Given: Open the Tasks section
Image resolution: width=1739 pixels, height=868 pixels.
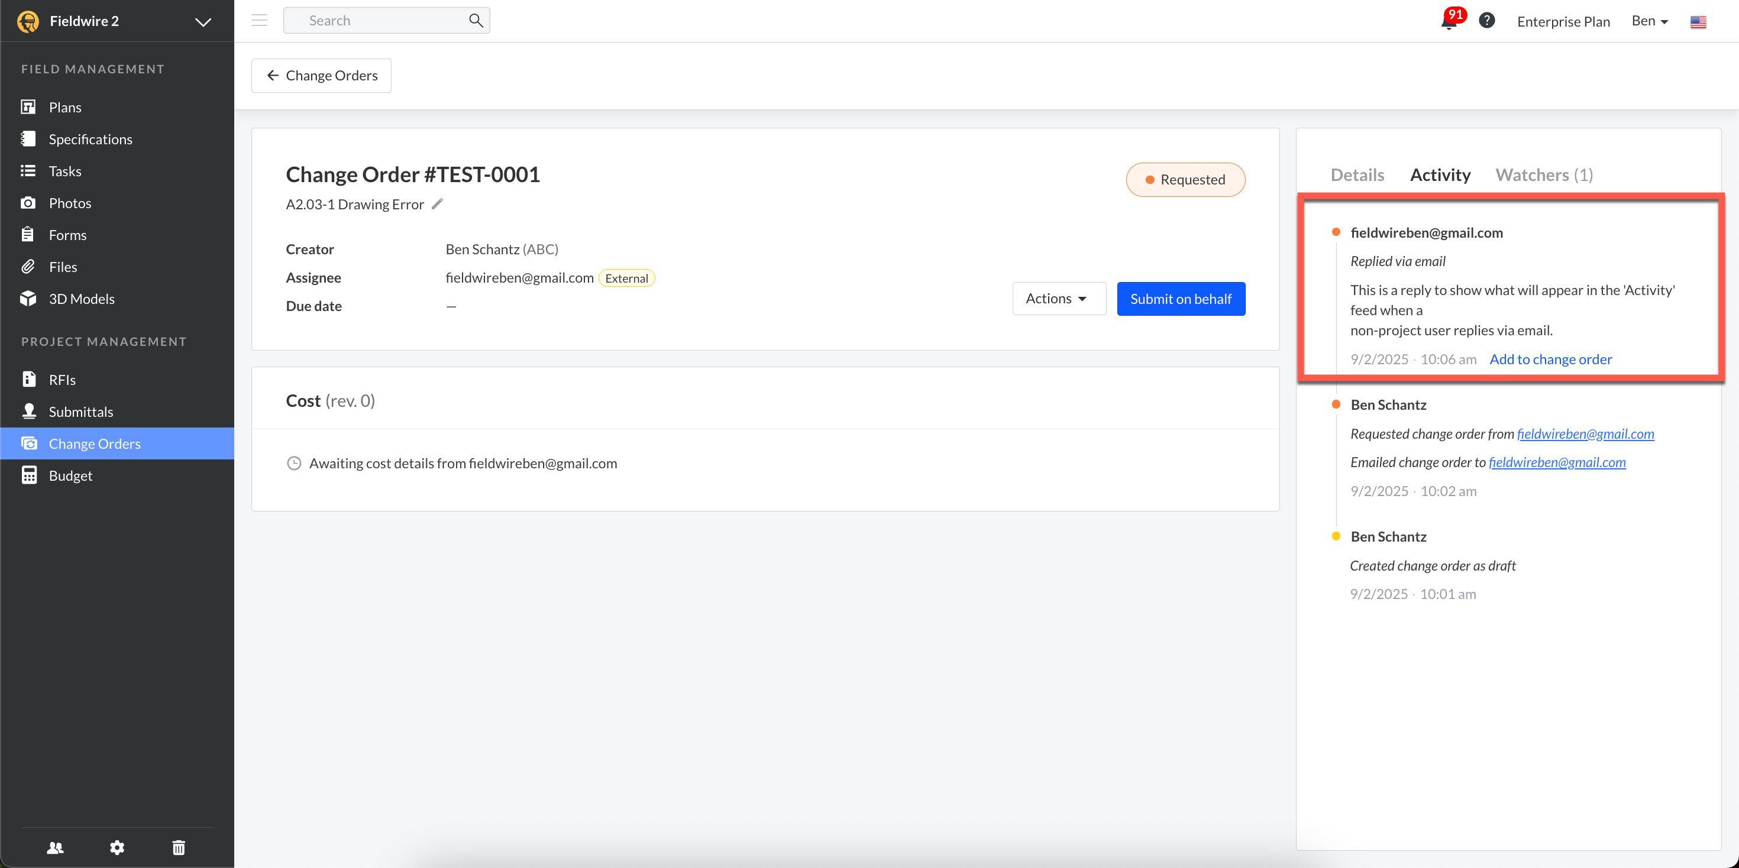Looking at the screenshot, I should [65, 171].
